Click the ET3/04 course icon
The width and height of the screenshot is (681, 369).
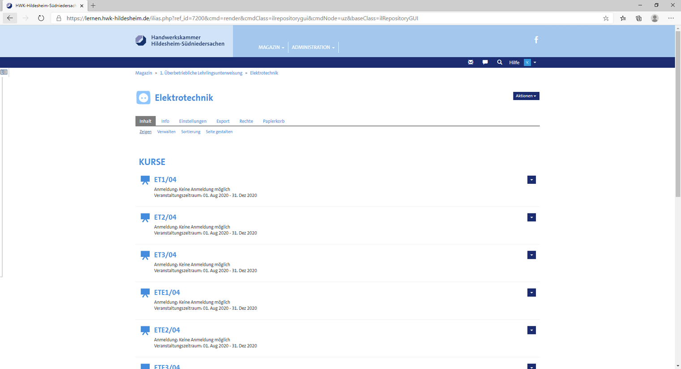145,256
